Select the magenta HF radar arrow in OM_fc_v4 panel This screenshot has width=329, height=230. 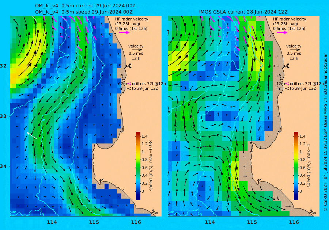[124, 32]
